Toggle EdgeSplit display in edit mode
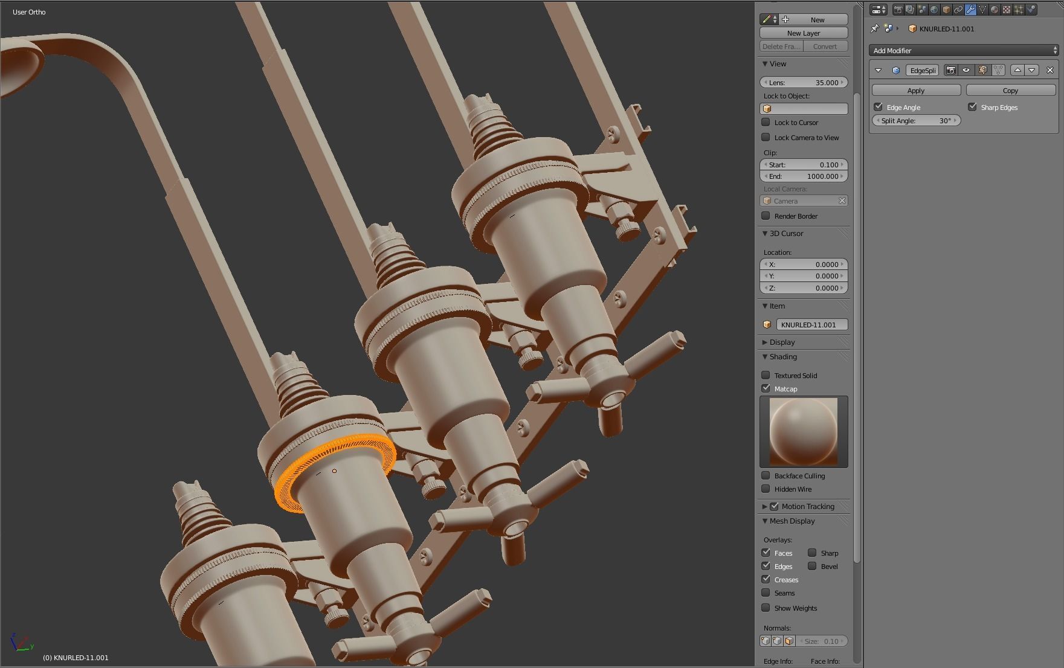This screenshot has height=668, width=1064. [982, 70]
